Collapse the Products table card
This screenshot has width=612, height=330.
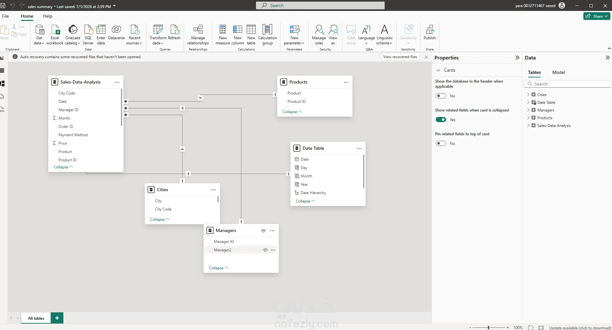[x=292, y=112]
